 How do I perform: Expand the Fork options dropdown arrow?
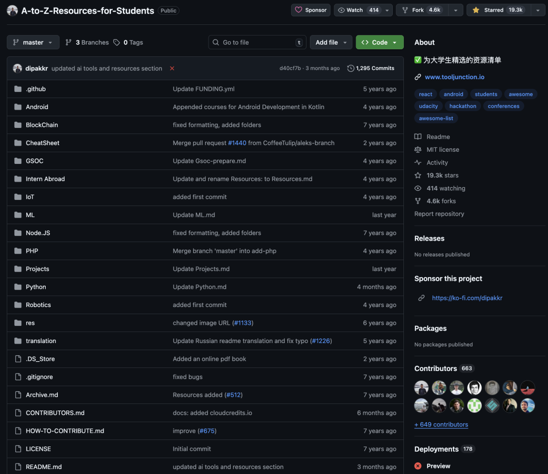click(x=456, y=10)
